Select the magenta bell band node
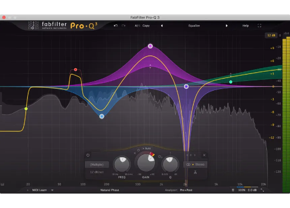Viewport: 290px width, 208px height. 150,46
